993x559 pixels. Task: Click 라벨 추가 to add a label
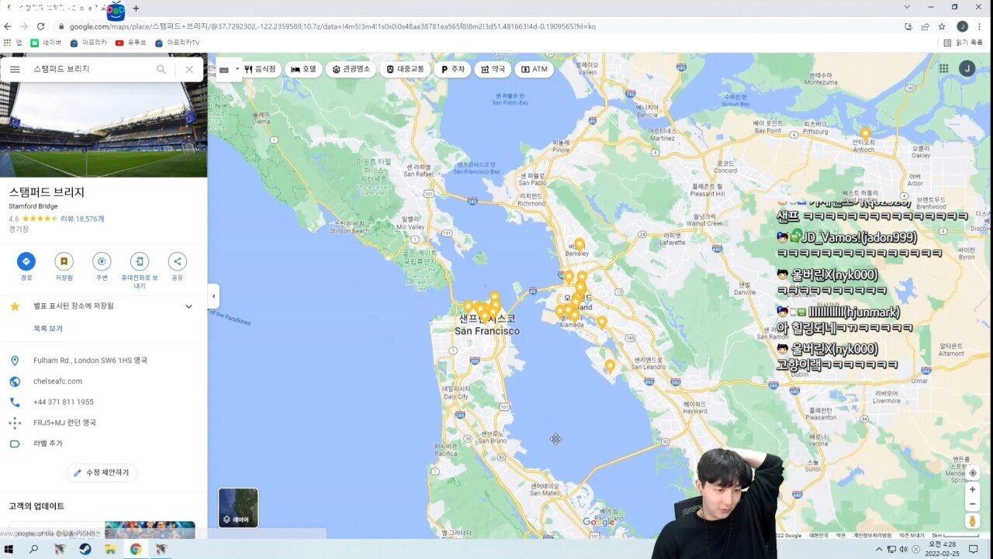47,443
